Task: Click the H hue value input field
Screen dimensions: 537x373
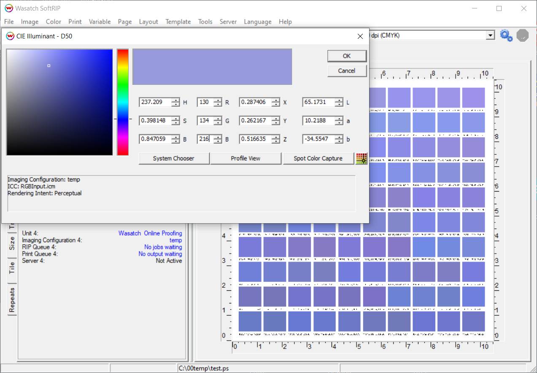Action: click(155, 102)
